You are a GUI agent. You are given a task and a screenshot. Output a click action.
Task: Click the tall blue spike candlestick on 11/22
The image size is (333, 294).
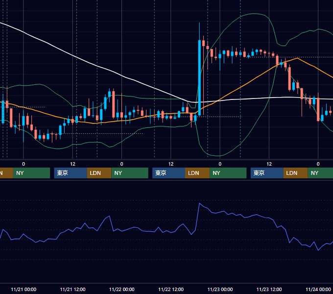[x=199, y=77]
